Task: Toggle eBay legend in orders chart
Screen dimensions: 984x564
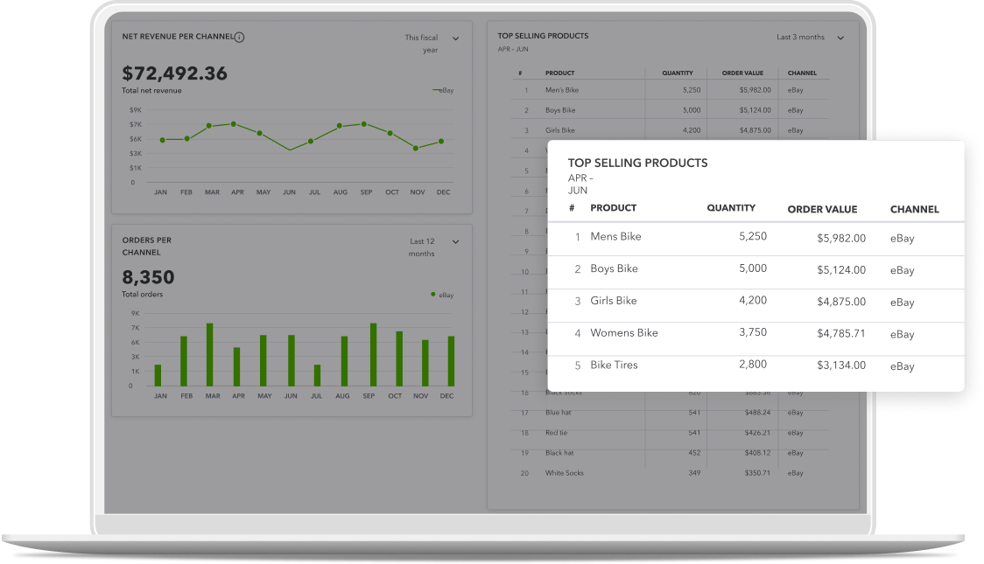Action: point(443,295)
